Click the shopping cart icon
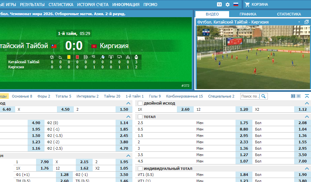The width and height of the screenshot is (311, 182). click(247, 4)
